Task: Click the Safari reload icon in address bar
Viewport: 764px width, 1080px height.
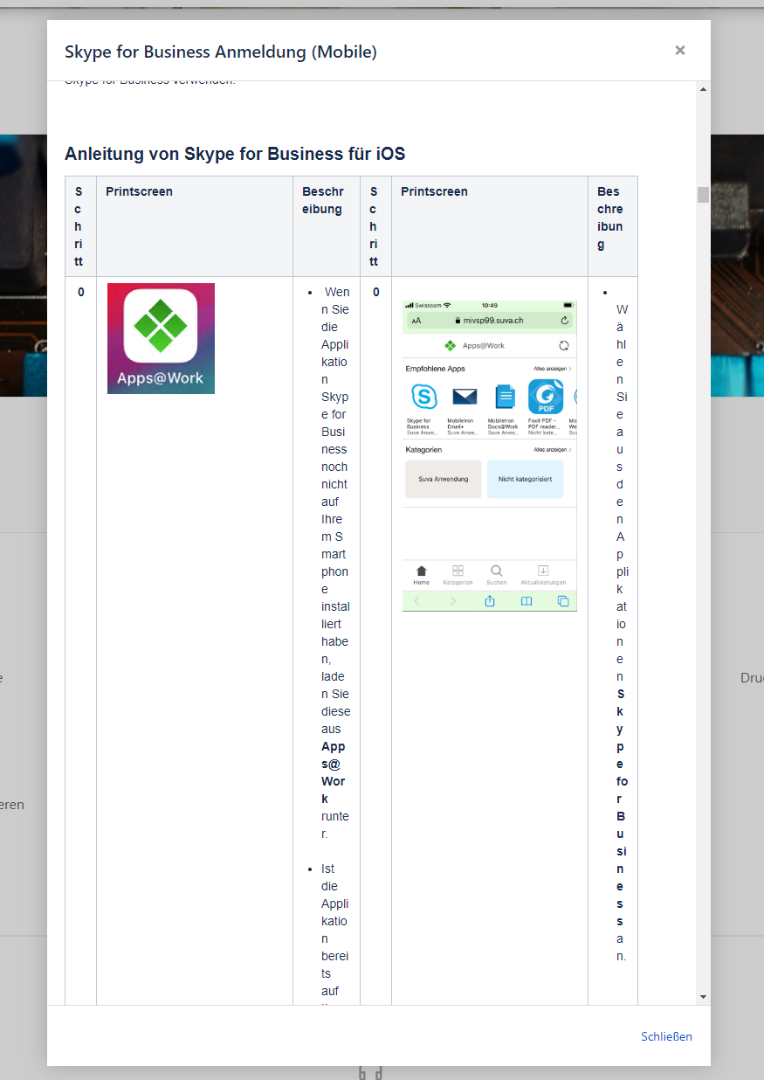Action: 565,321
